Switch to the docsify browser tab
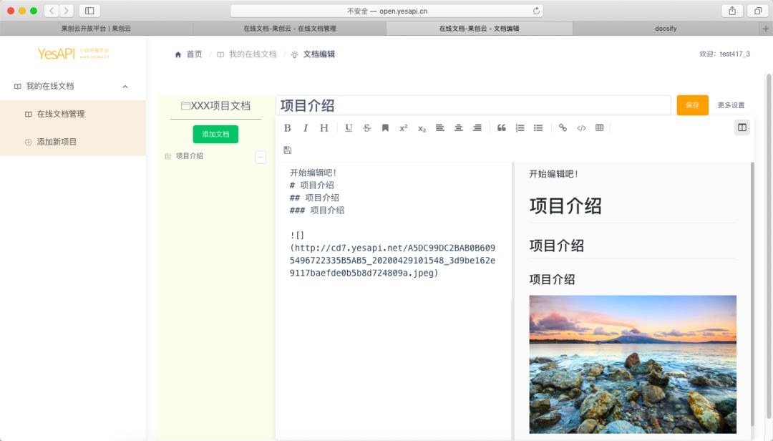This screenshot has width=773, height=441. 665,28
